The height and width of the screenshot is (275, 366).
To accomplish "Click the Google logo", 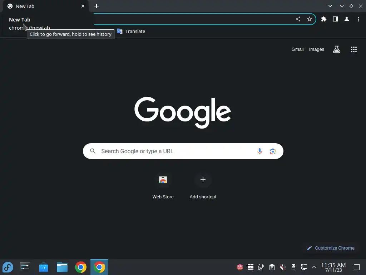I will (183, 112).
